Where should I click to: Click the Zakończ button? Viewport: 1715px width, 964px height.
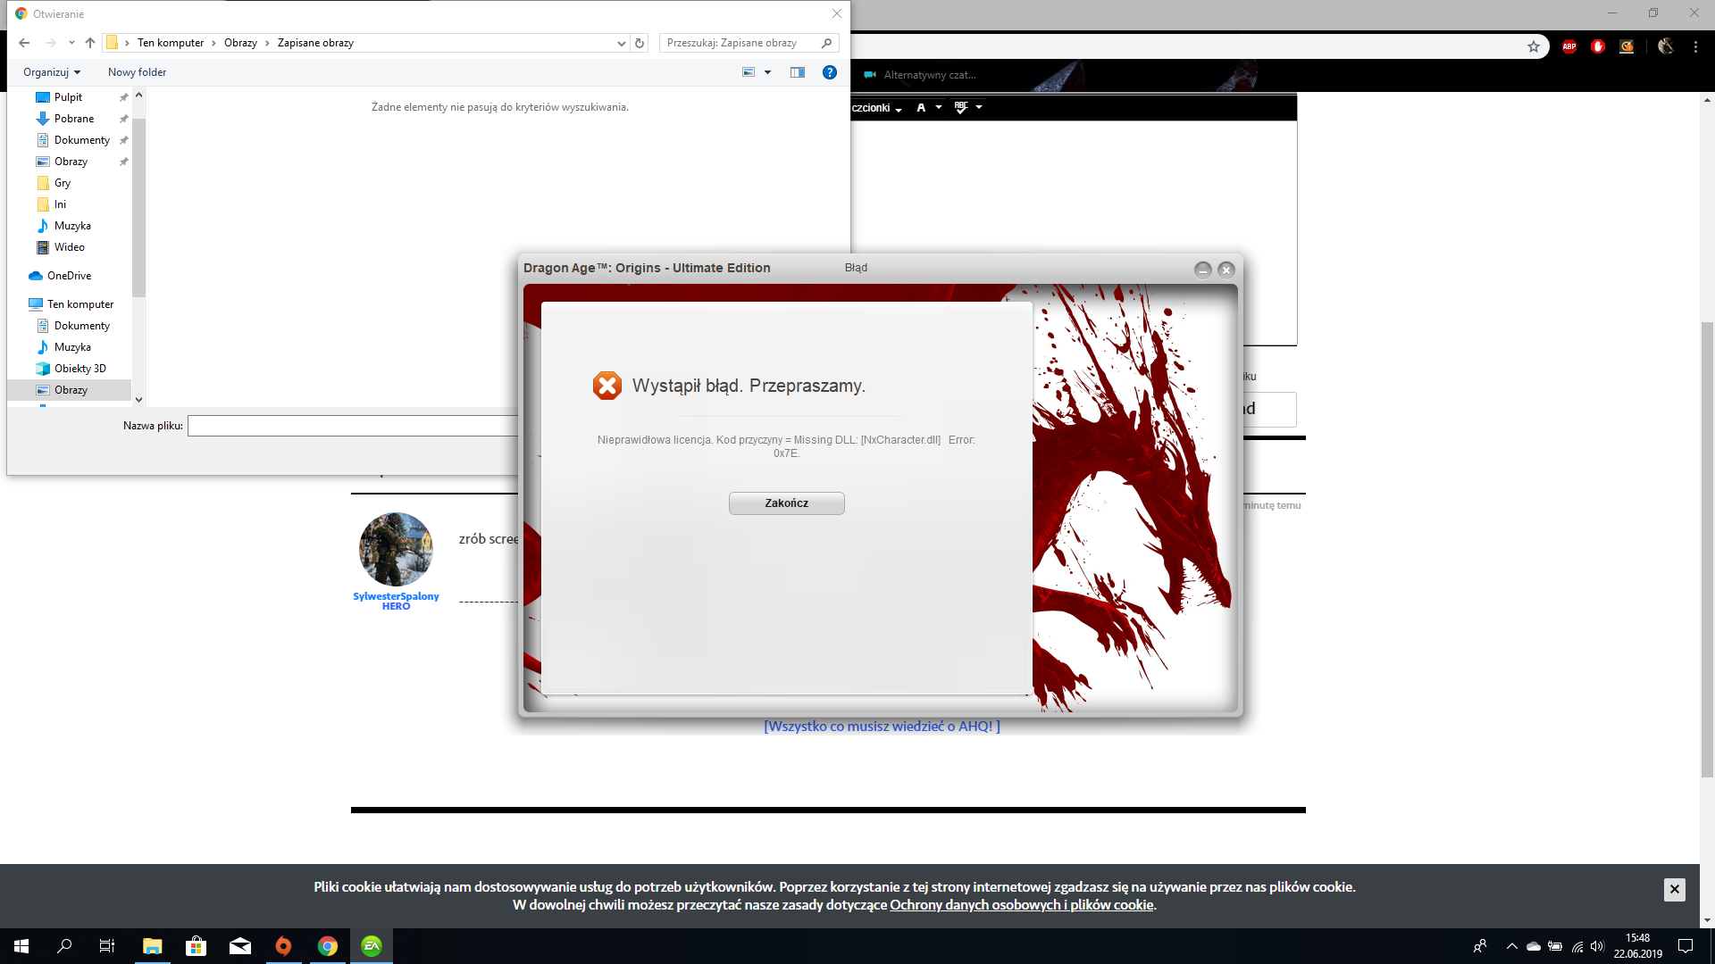pos(786,503)
